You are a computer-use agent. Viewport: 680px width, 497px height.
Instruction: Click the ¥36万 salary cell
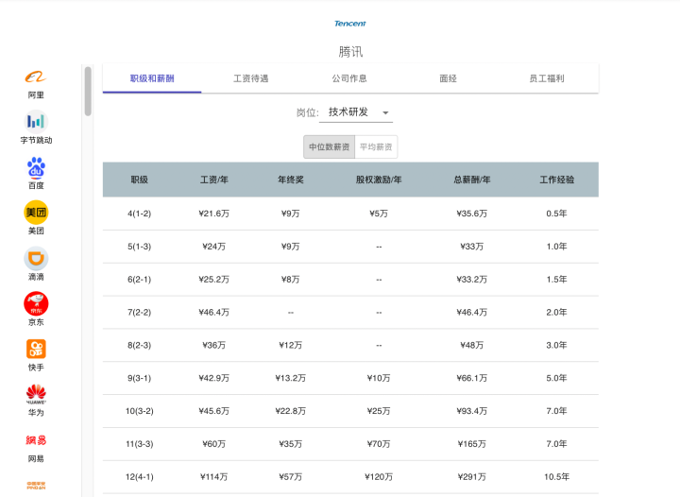(x=213, y=345)
